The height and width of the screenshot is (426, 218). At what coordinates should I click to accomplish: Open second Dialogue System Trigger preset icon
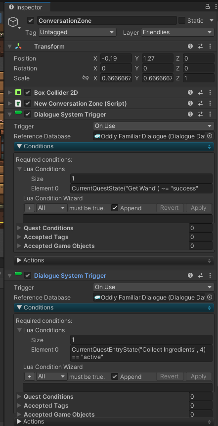point(200,276)
